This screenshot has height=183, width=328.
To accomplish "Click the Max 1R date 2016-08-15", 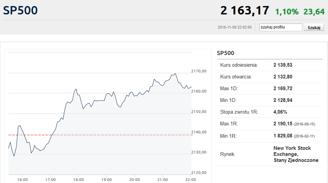I will (304, 124).
